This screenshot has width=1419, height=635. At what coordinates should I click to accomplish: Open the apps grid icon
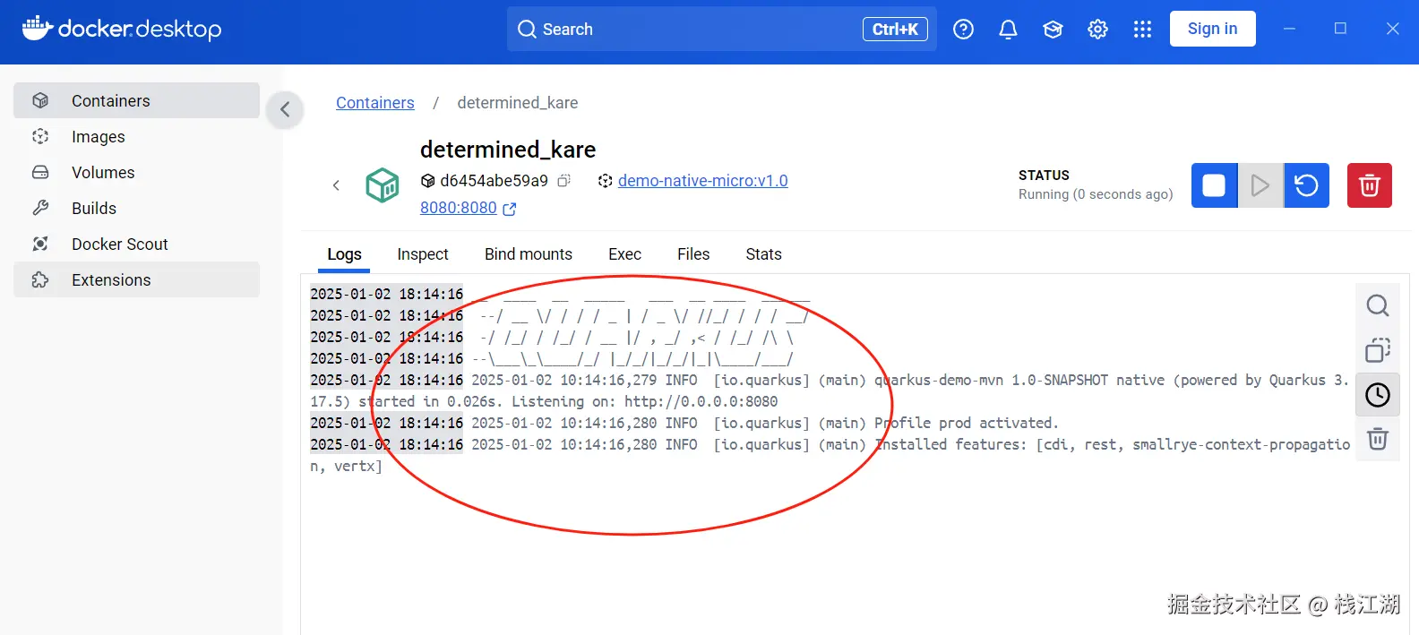point(1142,30)
